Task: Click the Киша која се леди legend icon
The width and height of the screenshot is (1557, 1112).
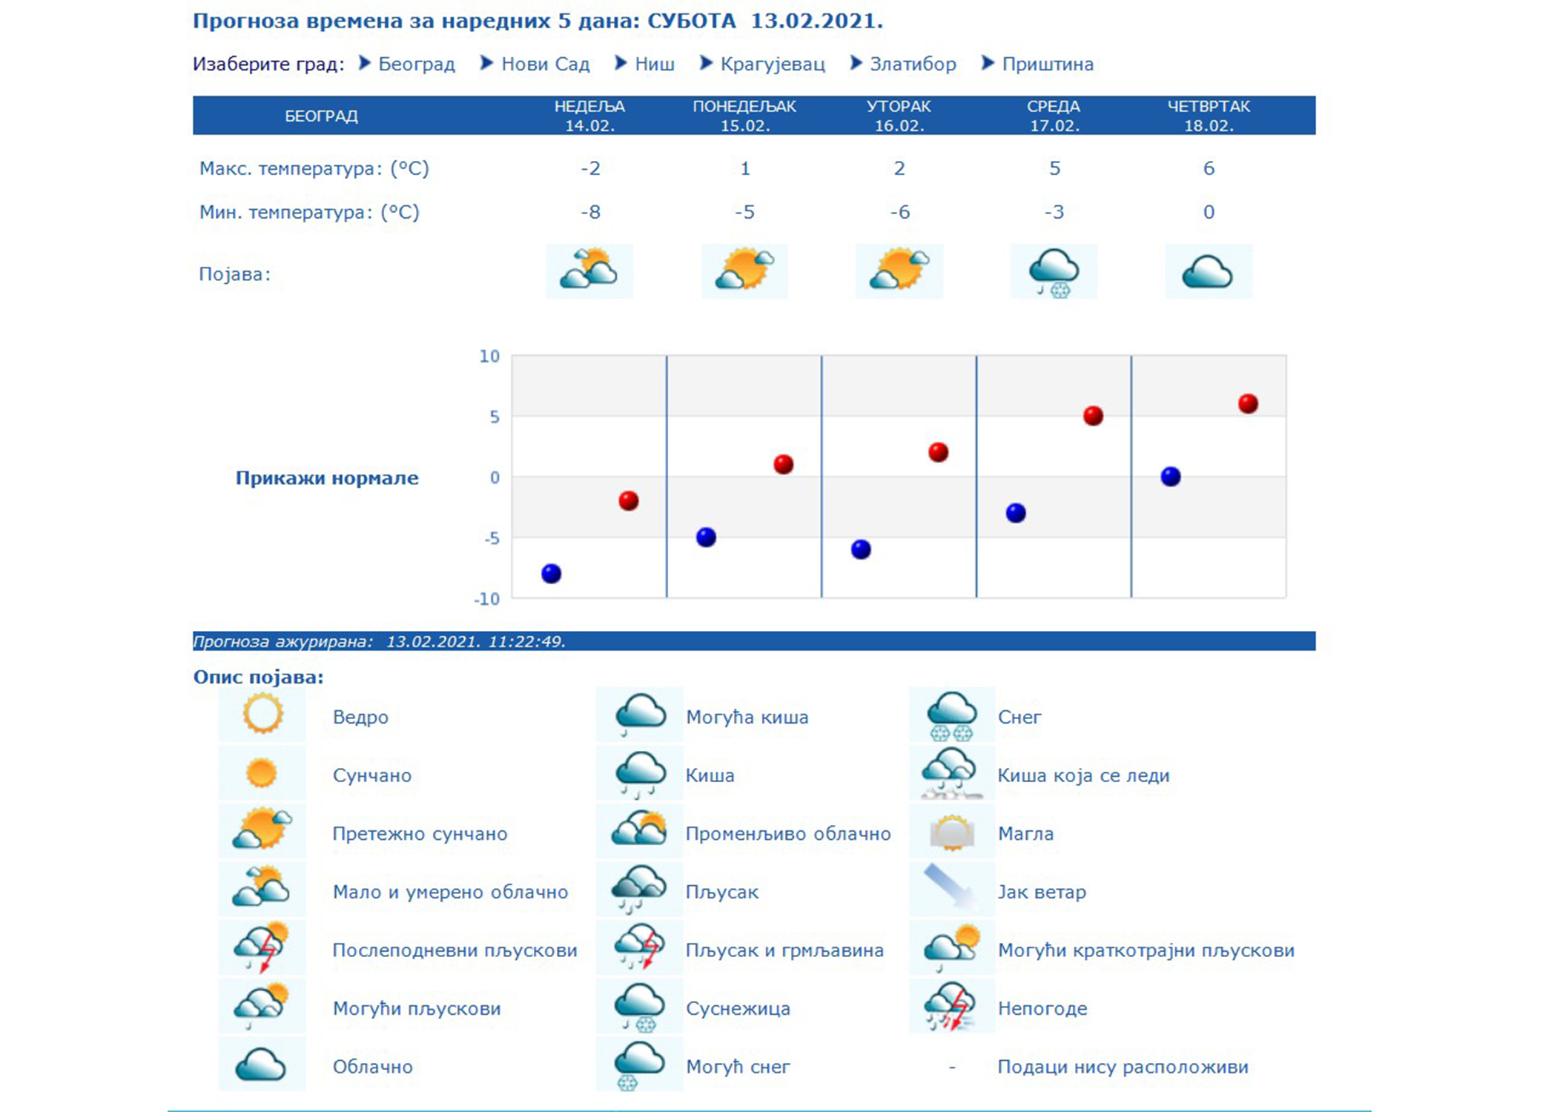Action: (x=952, y=773)
